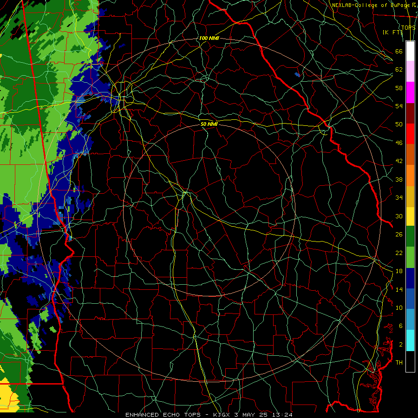The width and height of the screenshot is (418, 418).
Task: Click the '62' legend value
Action: coord(399,69)
